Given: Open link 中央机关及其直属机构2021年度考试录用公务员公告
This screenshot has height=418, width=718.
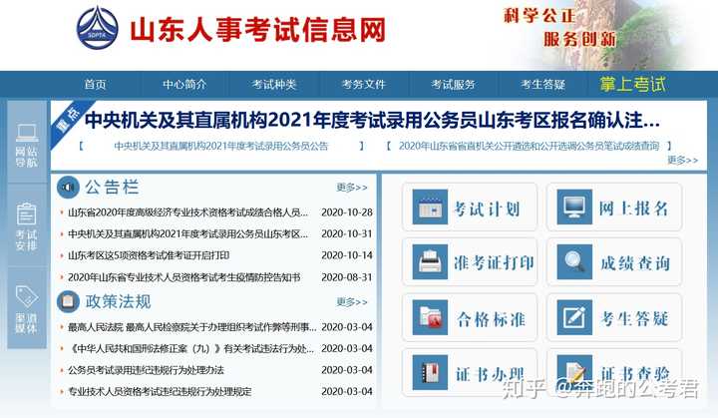Looking at the screenshot, I should click(221, 147).
